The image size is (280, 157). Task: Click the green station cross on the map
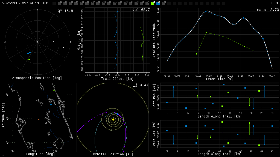pyautogui.click(x=54, y=90)
